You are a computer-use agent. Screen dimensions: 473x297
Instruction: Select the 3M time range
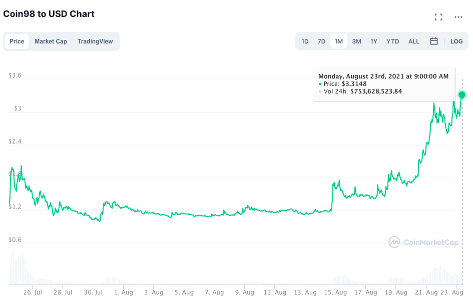[x=356, y=41]
